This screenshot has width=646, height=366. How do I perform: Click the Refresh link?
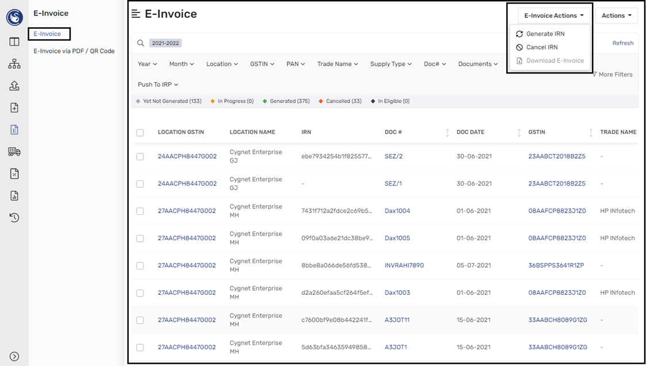click(623, 43)
